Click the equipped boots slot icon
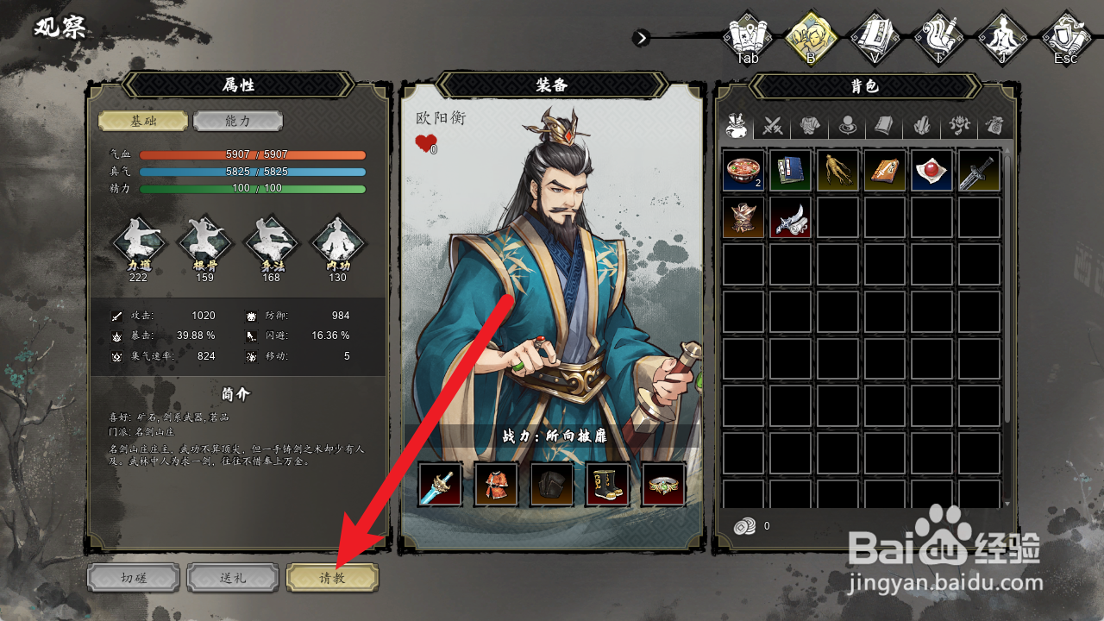This screenshot has height=621, width=1104. (x=608, y=484)
